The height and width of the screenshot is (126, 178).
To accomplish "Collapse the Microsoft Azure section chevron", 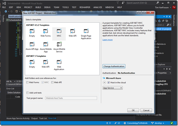I will [104, 83].
